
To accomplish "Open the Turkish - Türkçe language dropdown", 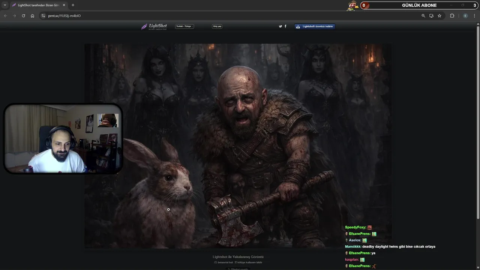I will [184, 26].
